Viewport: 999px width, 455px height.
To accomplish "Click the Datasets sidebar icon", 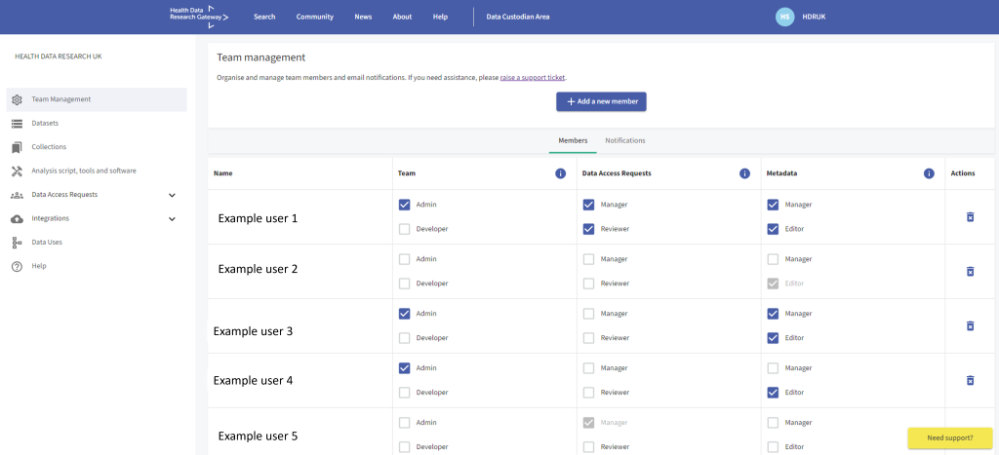I will (18, 124).
